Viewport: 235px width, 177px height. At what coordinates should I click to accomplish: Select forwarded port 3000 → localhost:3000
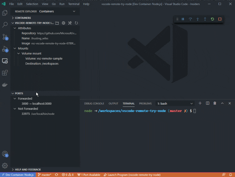pyautogui.click(x=36, y=104)
